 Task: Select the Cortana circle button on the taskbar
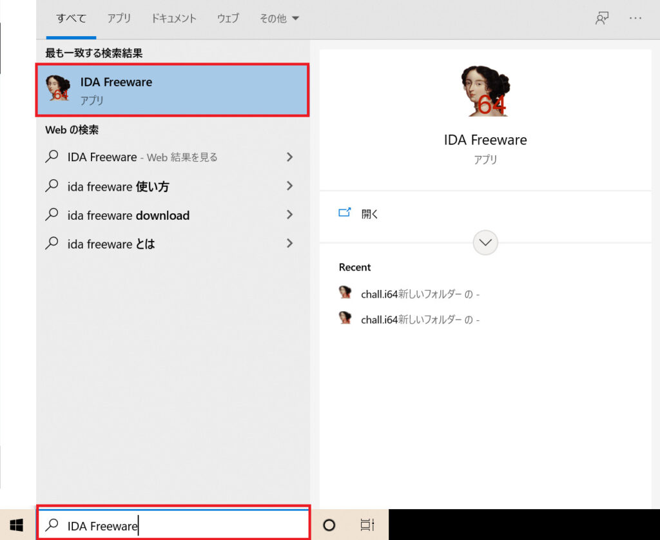[329, 525]
